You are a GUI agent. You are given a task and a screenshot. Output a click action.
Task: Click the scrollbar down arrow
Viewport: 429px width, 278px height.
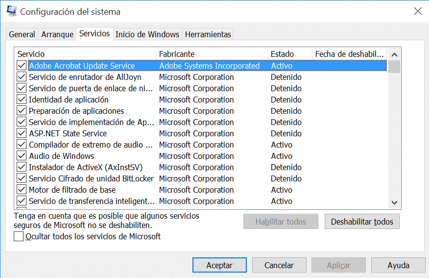coord(394,202)
